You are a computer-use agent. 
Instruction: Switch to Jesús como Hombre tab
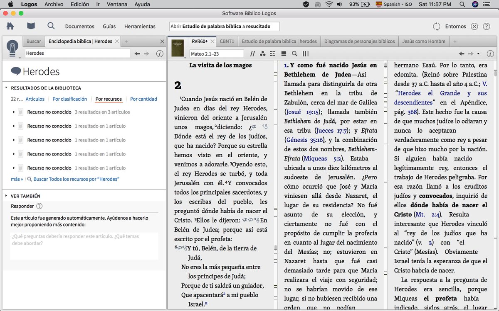point(424,41)
